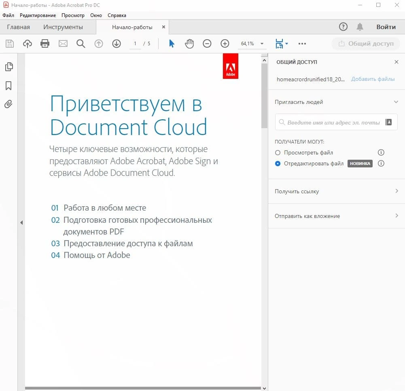Collapse Пригласить людей section
This screenshot has width=405, height=391.
coord(396,102)
